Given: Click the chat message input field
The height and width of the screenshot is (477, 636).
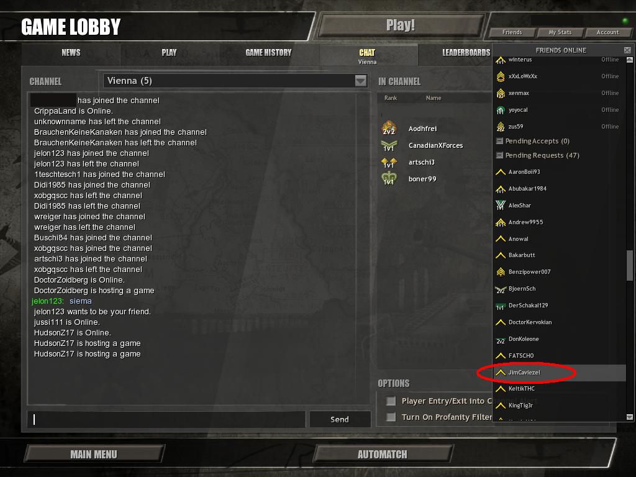Looking at the screenshot, I should click(x=166, y=419).
